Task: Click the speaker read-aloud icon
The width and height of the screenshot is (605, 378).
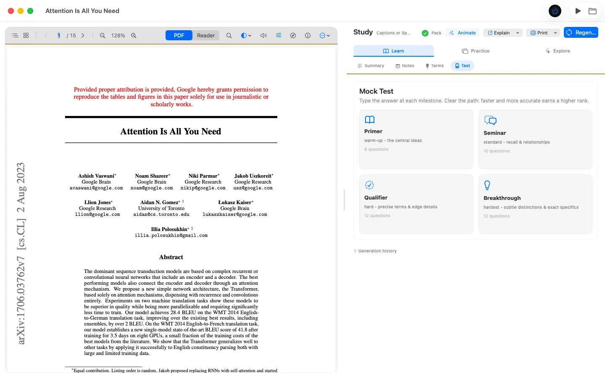Action: coord(263,36)
